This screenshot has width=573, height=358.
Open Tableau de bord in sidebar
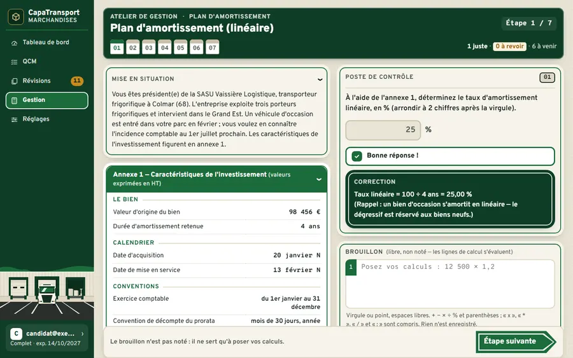click(46, 43)
